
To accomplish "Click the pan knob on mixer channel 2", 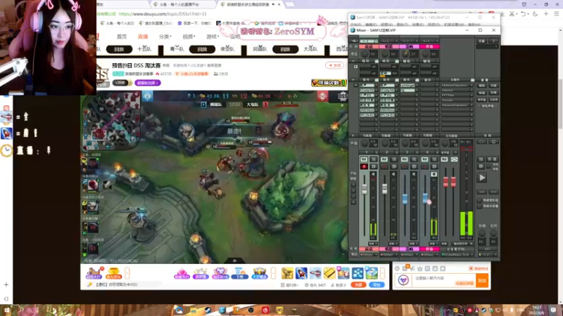I will point(385,143).
